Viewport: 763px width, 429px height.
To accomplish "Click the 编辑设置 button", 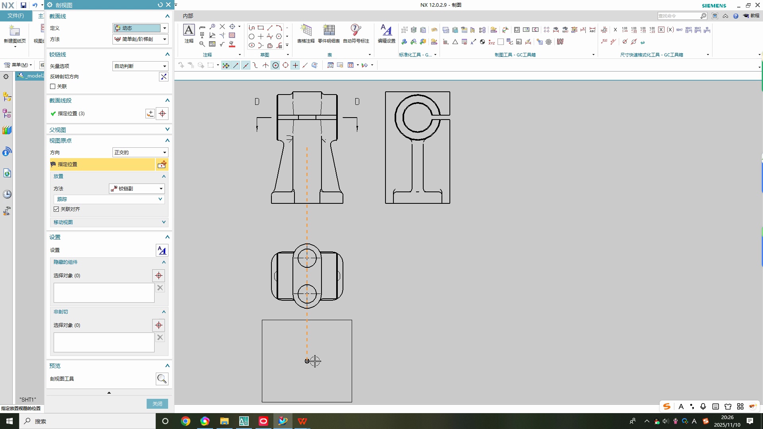I will (386, 34).
